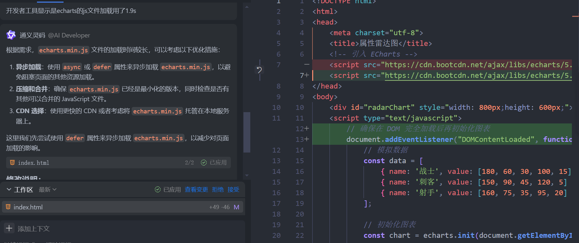Image resolution: width=579 pixels, height=243 pixels.
Task: Click the @AI Developer label
Action: 69,35
